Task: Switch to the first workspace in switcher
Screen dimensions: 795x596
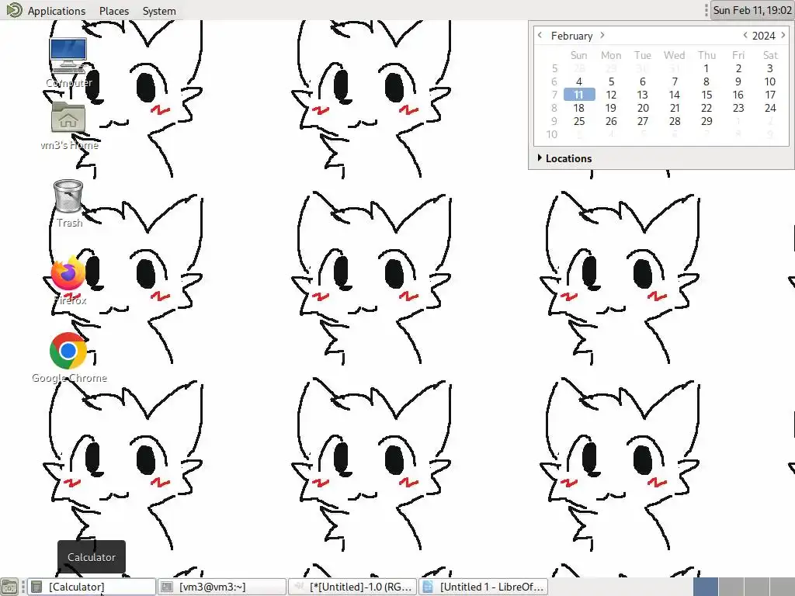Action: click(705, 587)
